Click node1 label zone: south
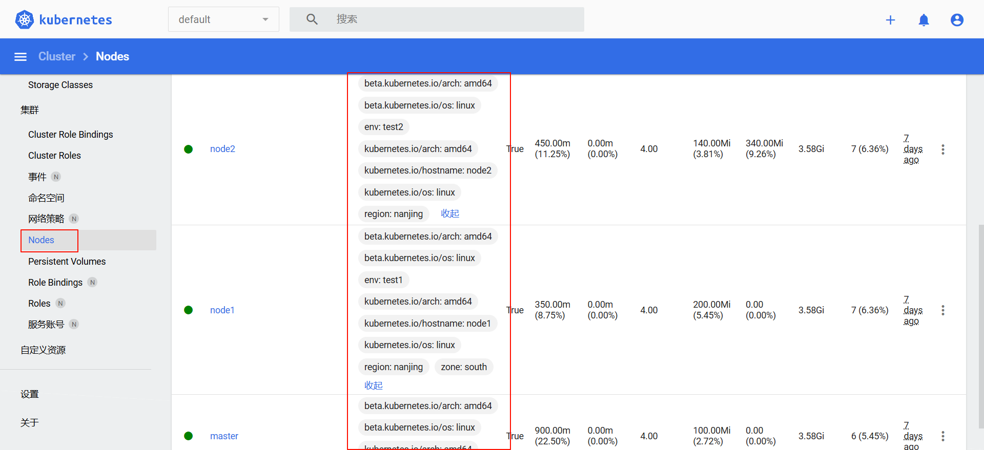 point(464,367)
